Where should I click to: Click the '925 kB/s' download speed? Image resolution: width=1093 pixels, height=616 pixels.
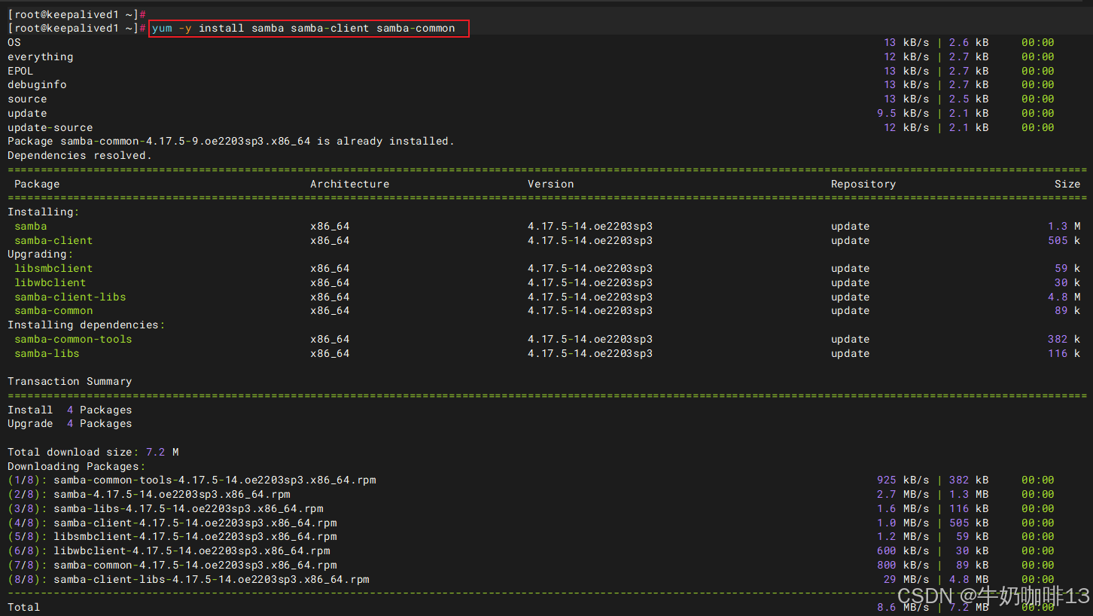903,480
